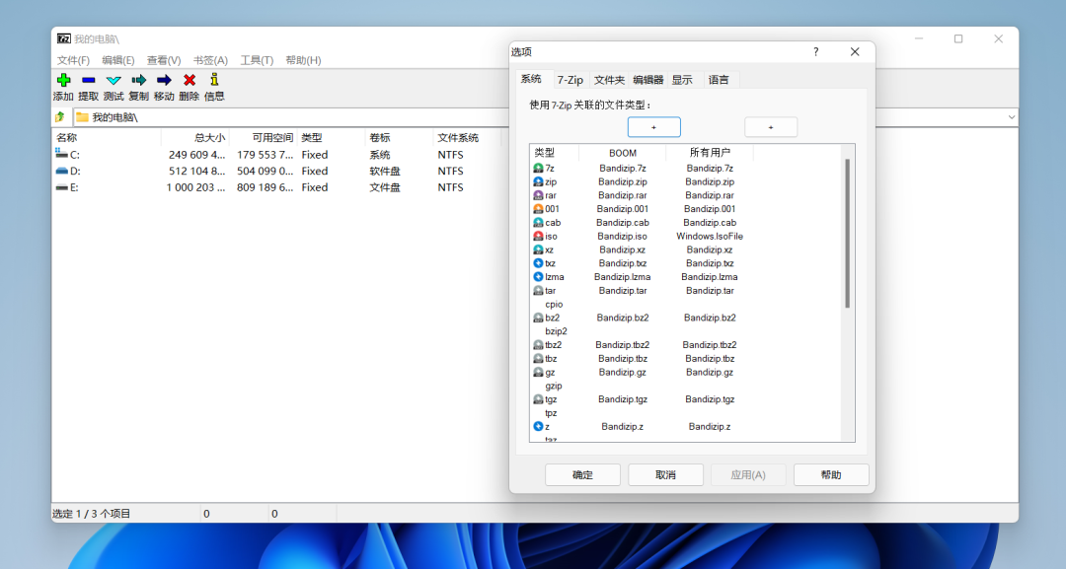Click the Test (测试) checkmark icon
Image resolution: width=1066 pixels, height=569 pixels.
point(114,80)
